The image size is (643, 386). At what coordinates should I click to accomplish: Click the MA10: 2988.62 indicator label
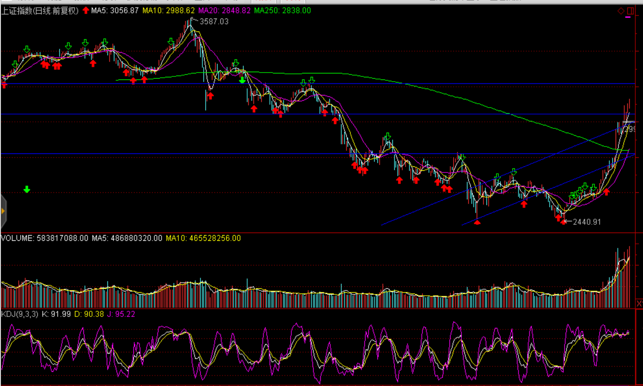168,11
